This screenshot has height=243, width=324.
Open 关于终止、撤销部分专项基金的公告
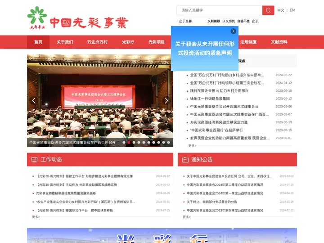point(212,202)
